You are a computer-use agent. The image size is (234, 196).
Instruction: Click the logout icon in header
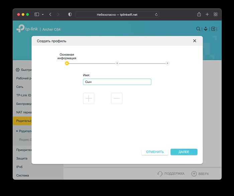coord(213,29)
